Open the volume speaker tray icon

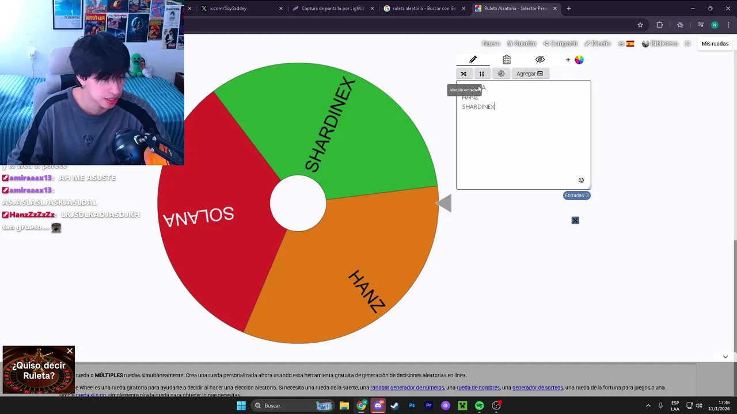click(698, 405)
